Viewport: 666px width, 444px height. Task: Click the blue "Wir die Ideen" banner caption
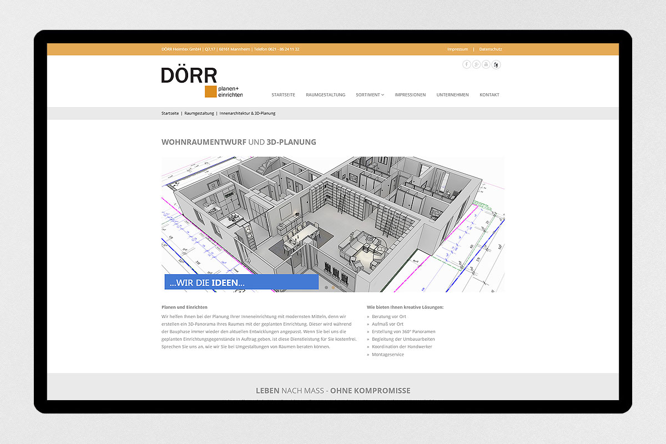tap(241, 282)
